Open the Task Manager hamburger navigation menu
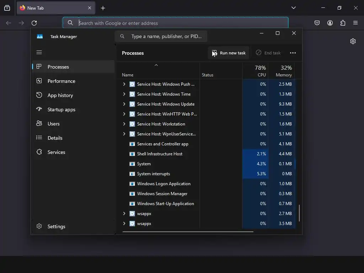Viewport: 364px width, 273px height. click(x=39, y=52)
